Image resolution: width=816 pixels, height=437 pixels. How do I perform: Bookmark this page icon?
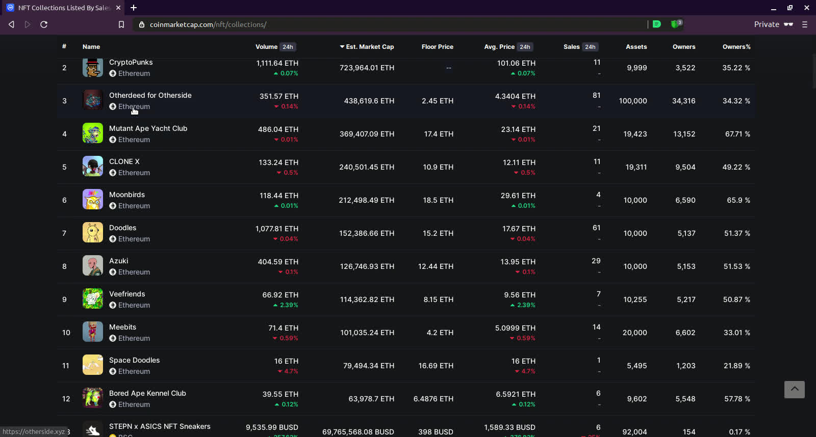point(121,24)
